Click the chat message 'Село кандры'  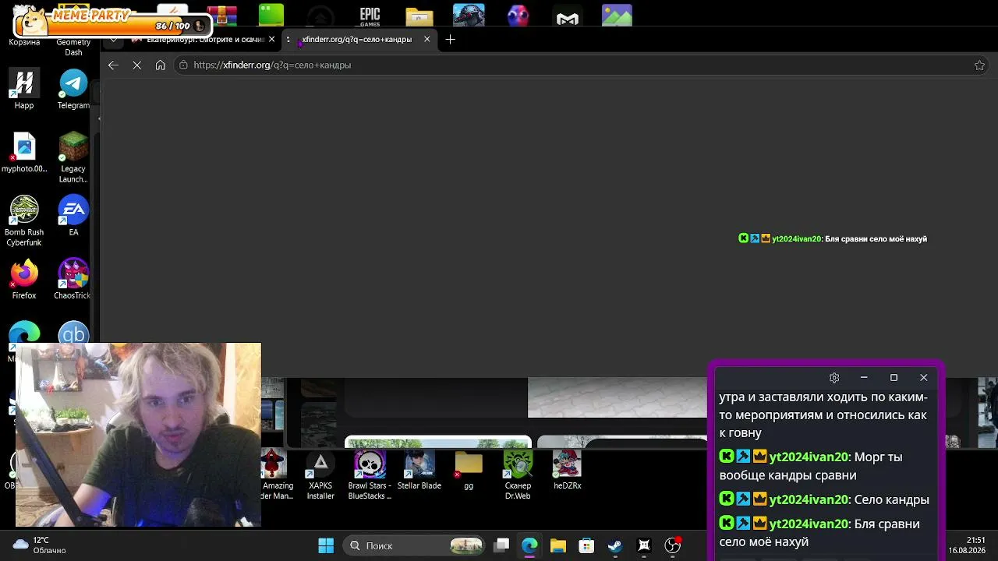[892, 499]
